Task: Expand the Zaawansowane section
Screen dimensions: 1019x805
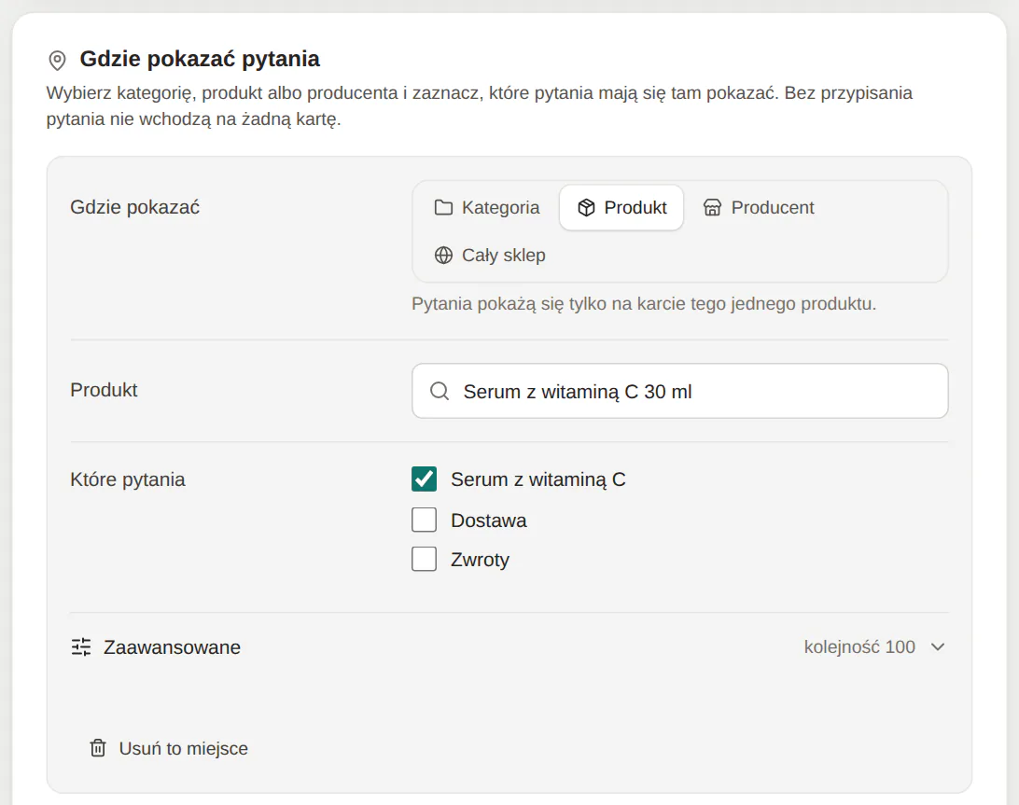Action: tap(509, 647)
